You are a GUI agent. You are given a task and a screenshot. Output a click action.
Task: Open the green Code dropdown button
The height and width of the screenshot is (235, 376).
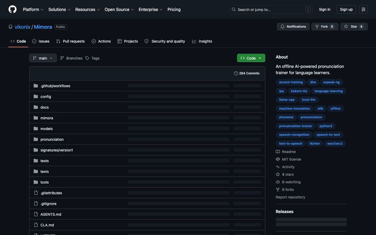251,58
